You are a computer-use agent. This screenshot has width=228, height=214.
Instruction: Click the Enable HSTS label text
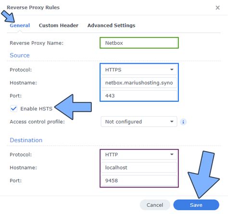[x=37, y=109]
